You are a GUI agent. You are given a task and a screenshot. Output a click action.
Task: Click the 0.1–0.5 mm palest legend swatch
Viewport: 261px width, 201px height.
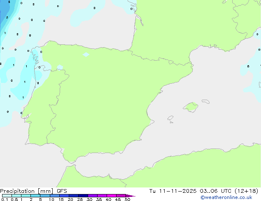pyautogui.click(x=7, y=196)
